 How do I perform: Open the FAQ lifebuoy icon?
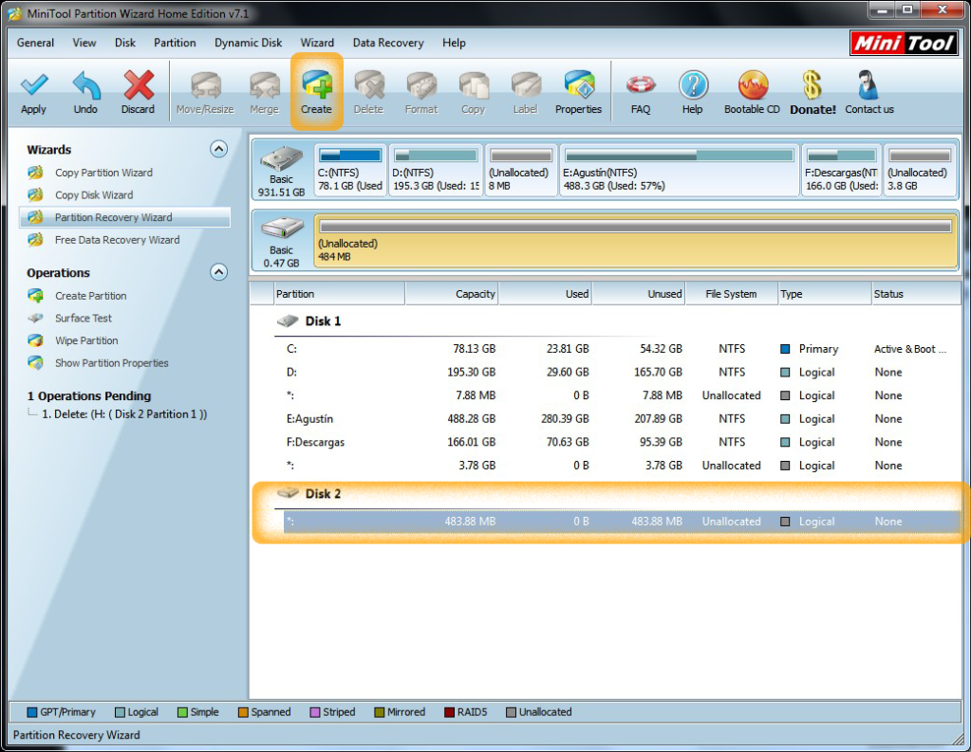(x=641, y=93)
